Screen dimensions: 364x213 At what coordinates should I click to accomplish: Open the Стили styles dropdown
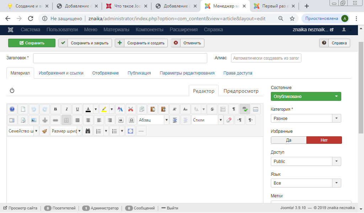tap(208, 120)
